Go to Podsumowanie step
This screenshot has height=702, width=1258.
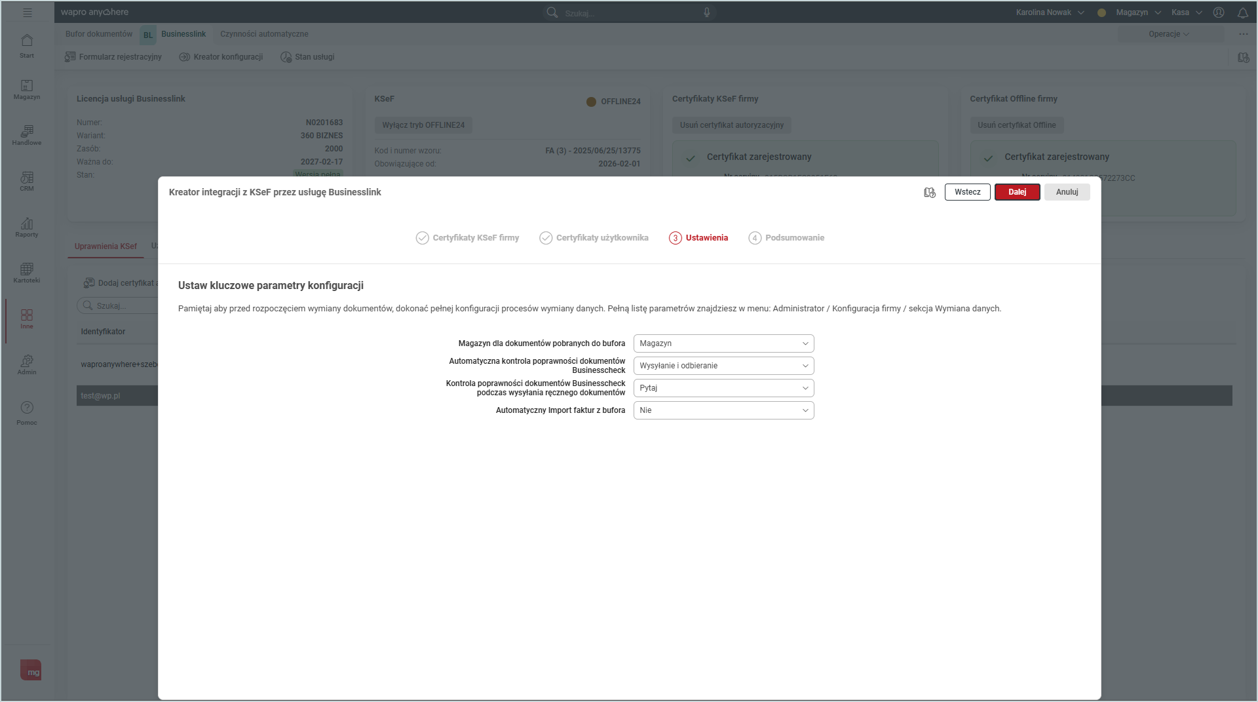pyautogui.click(x=786, y=238)
